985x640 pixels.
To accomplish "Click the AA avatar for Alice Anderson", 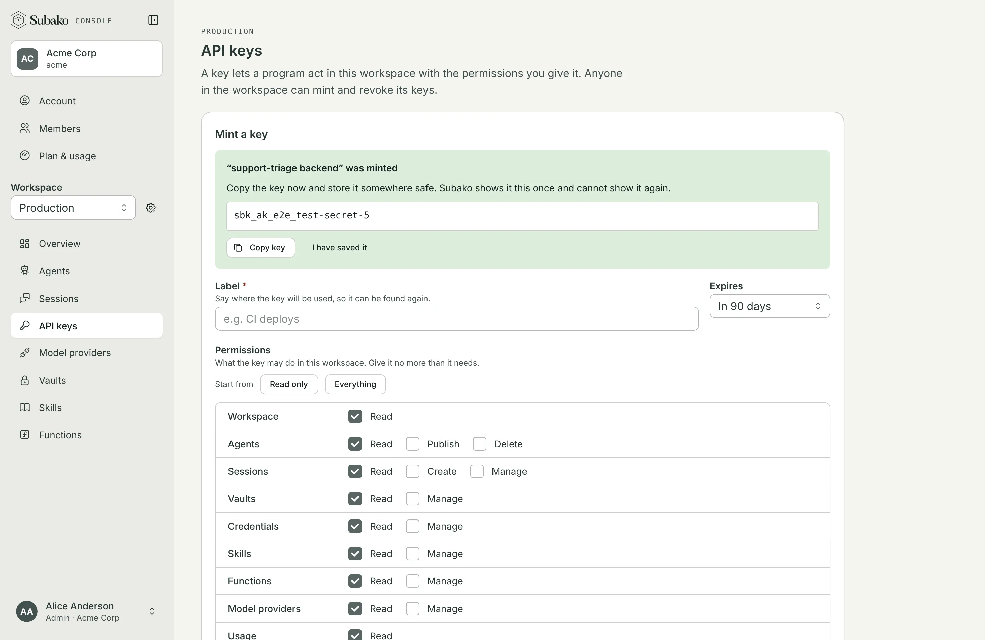I will coord(26,611).
